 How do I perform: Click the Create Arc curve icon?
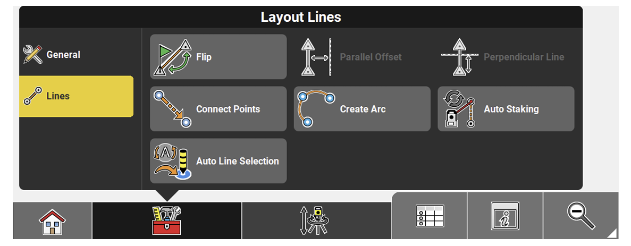click(316, 108)
